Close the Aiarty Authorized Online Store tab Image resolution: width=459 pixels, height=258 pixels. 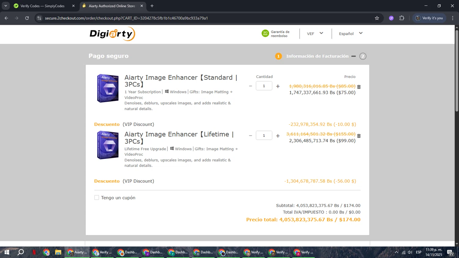click(142, 6)
